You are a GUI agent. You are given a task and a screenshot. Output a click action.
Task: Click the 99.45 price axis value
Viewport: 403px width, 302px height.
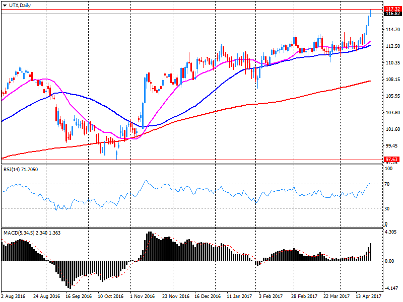tap(393, 146)
